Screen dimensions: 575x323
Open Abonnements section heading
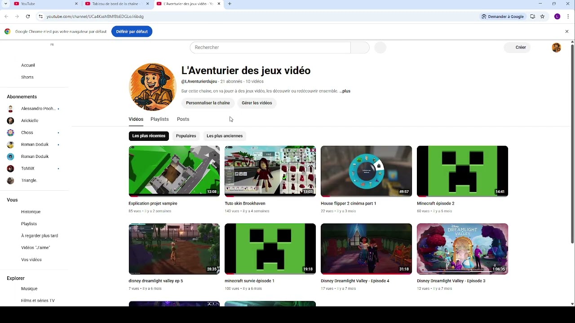tap(22, 97)
